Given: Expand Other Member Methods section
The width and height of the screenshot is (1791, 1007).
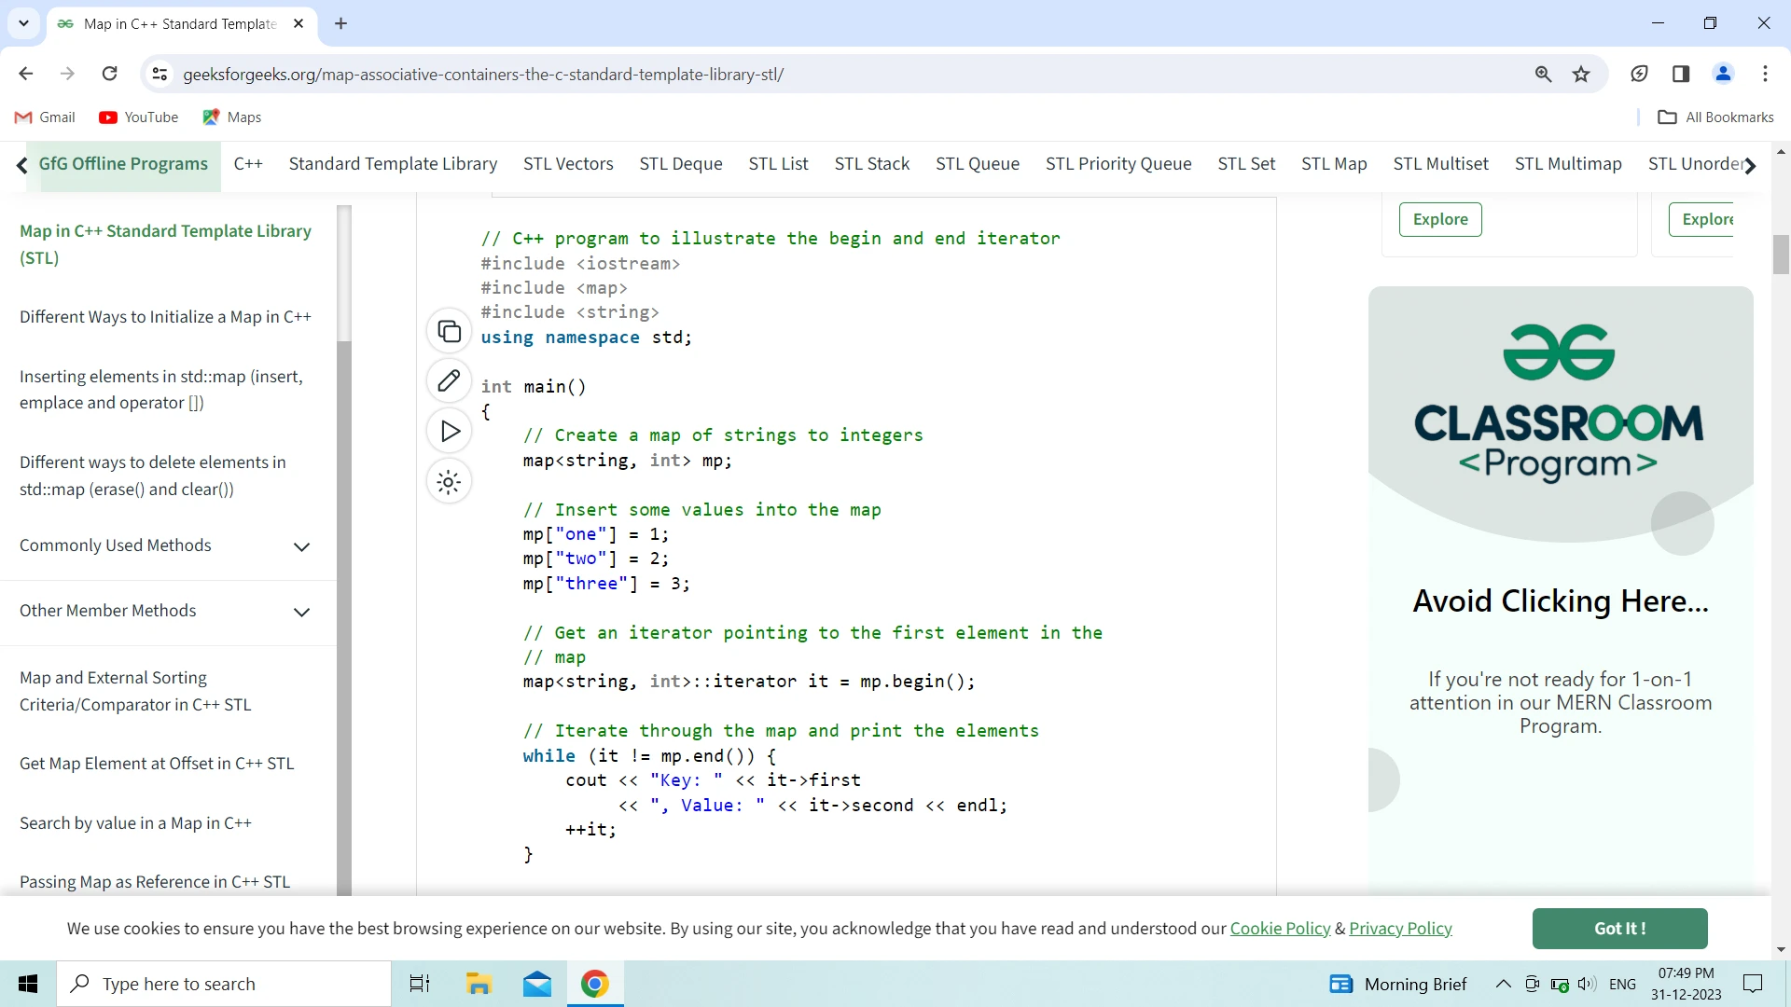Looking at the screenshot, I should [301, 612].
